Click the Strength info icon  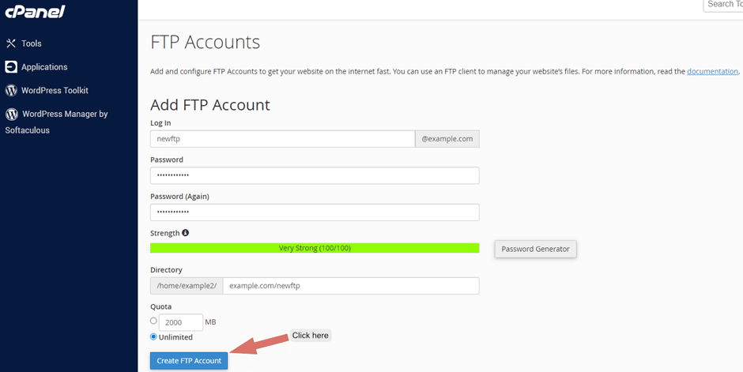tap(185, 233)
